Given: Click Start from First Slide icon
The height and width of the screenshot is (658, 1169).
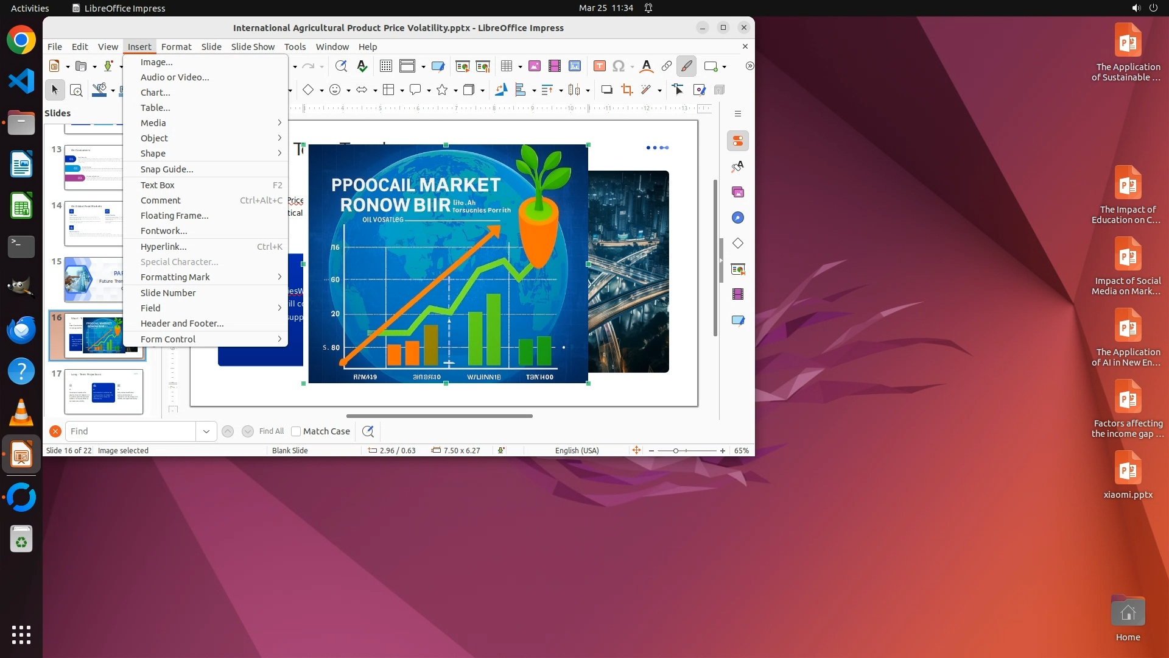Looking at the screenshot, I should (x=462, y=66).
